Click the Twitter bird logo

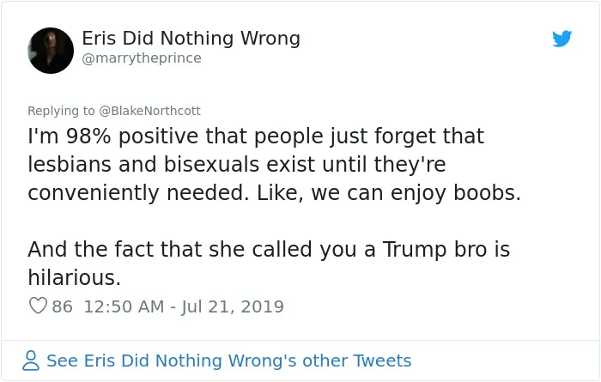click(562, 39)
